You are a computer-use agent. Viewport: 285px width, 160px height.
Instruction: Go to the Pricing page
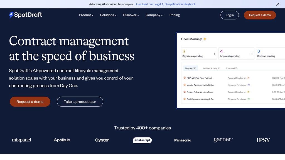[x=175, y=15]
